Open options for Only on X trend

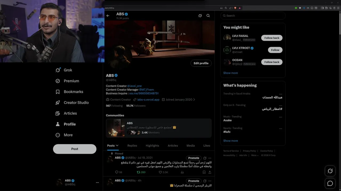(281, 105)
